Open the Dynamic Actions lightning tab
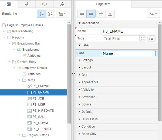The image size is (162, 140). point(26,4)
